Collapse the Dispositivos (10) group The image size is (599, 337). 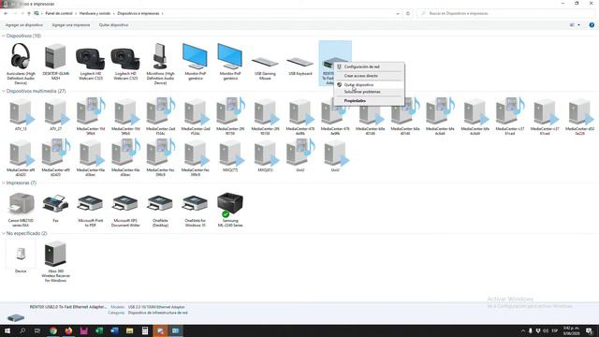click(4, 36)
